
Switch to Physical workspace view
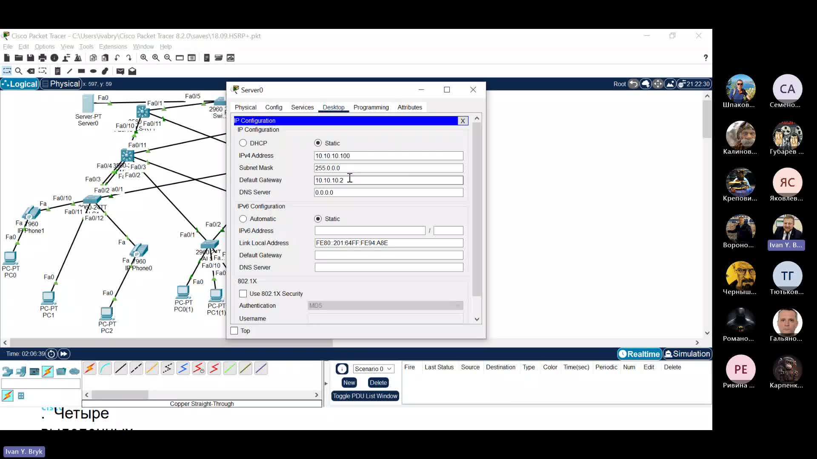tap(60, 84)
